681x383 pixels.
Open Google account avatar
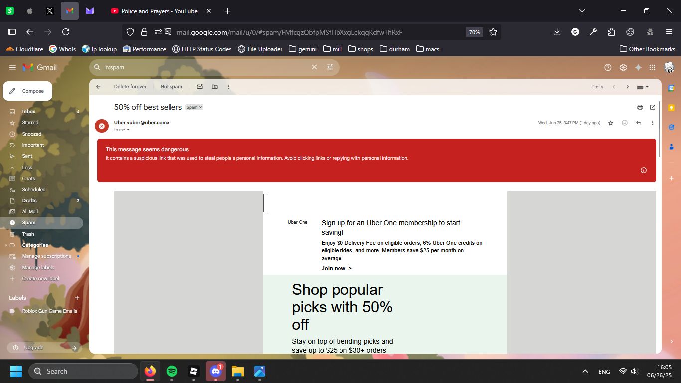click(x=669, y=67)
